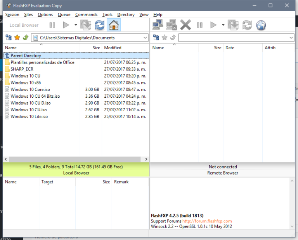
Task: Sort local files by Modified column header
Action: click(x=113, y=48)
